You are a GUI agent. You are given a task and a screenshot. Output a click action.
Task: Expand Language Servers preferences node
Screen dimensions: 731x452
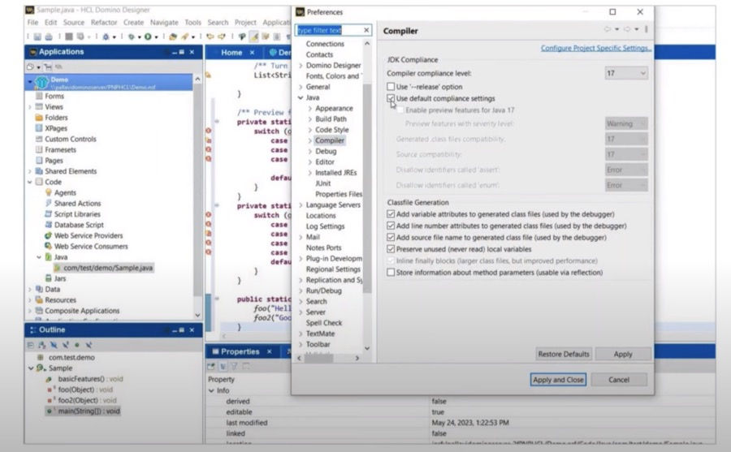pos(301,205)
